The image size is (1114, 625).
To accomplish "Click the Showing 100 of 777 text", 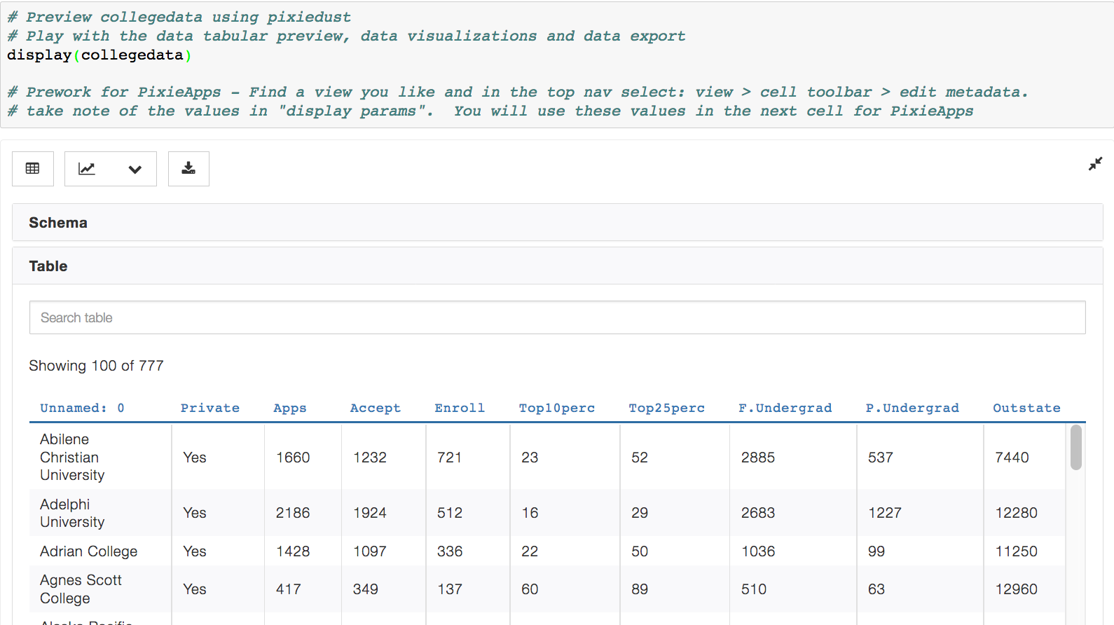I will coord(96,366).
